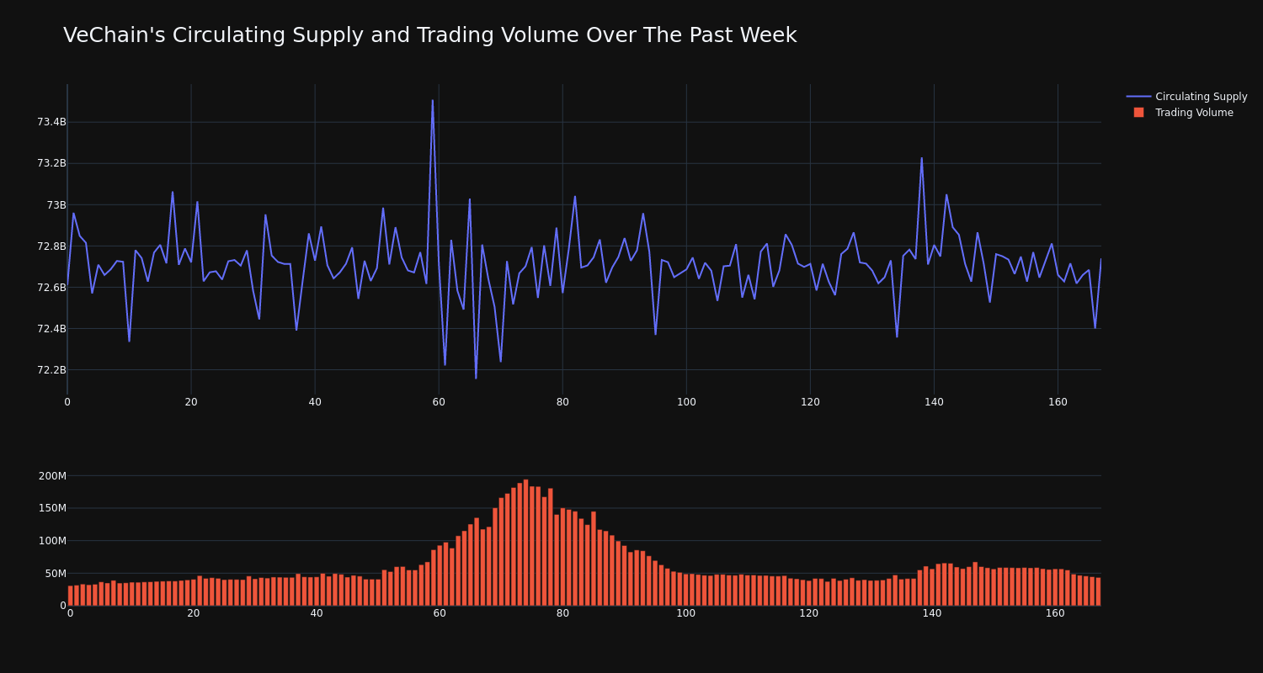Toggle the Trading Volume legend entry

pos(1183,113)
